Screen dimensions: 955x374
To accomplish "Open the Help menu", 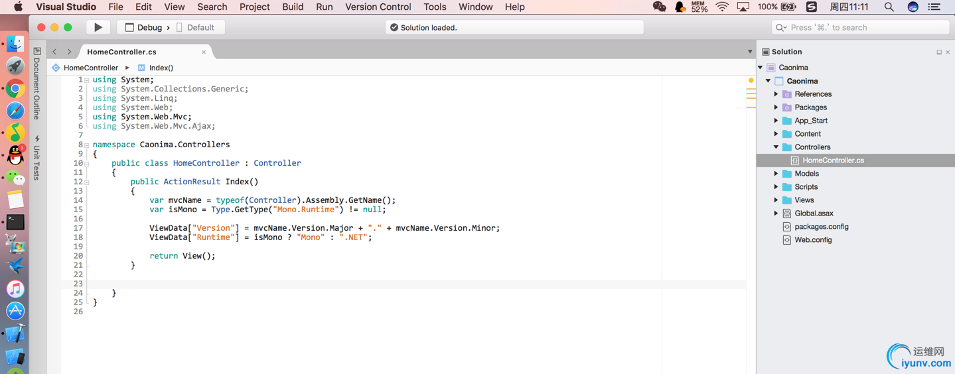I will (514, 7).
